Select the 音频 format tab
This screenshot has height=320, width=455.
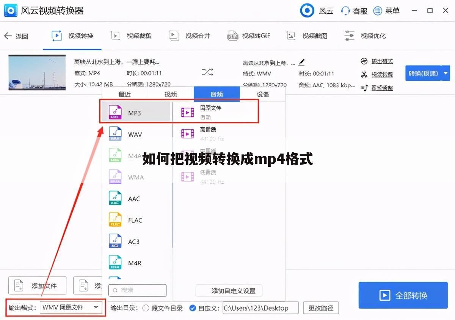pyautogui.click(x=217, y=94)
